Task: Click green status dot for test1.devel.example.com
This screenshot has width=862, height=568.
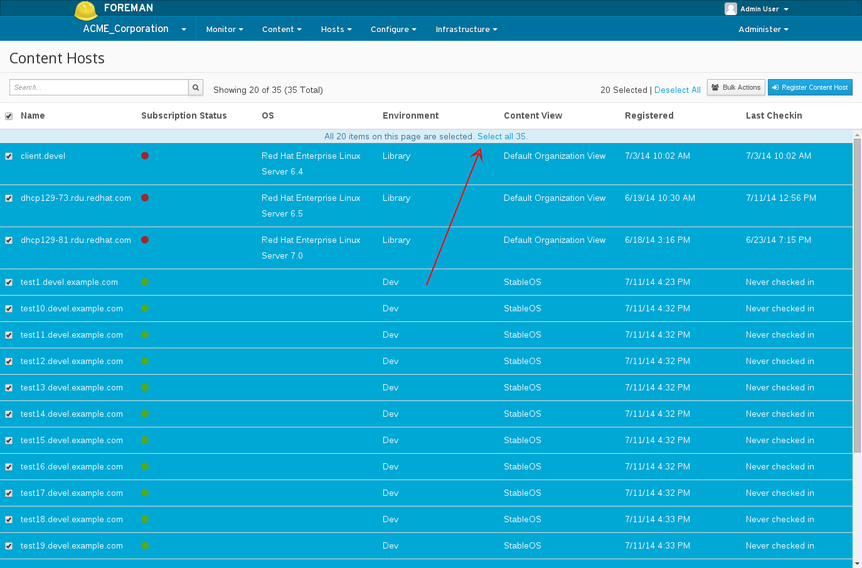Action: point(145,282)
